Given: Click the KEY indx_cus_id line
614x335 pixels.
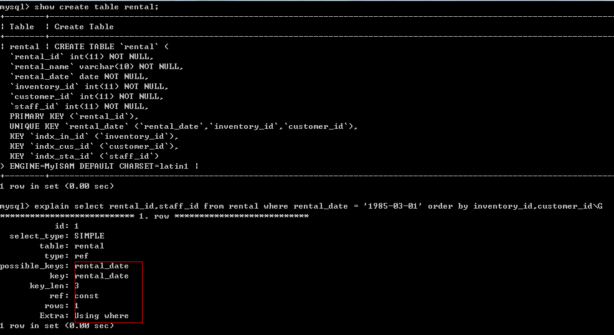Looking at the screenshot, I should point(94,146).
